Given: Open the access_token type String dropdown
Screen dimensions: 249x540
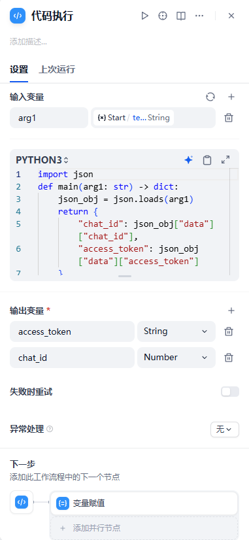Looking at the screenshot, I should [x=176, y=331].
